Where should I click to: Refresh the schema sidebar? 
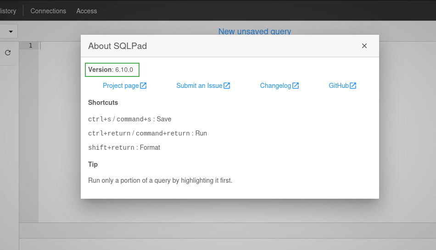[x=8, y=53]
